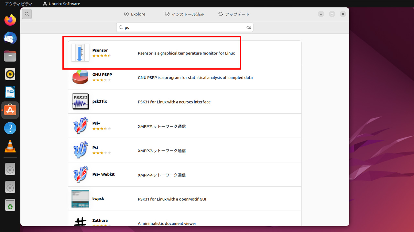414x232 pixels.
Task: Click GNU PSPP statistical analysis description
Action: [x=195, y=78]
